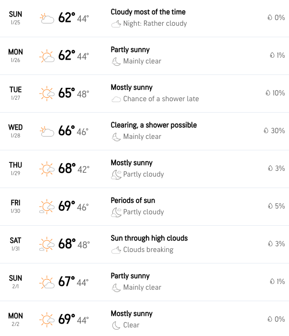Click the sun and clouds icon for Saturday 1/31
This screenshot has width=289, height=336.
[x=47, y=244]
